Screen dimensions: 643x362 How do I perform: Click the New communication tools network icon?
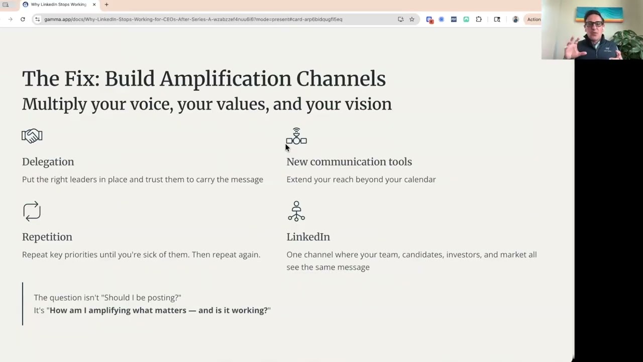[x=296, y=136]
